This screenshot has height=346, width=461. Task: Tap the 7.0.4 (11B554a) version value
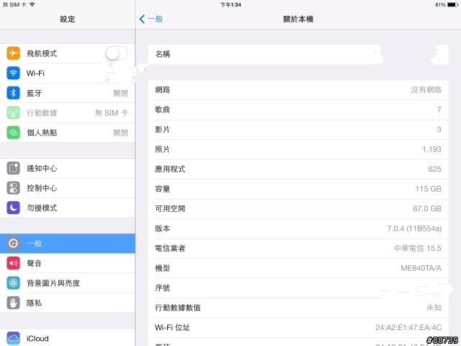pos(414,229)
